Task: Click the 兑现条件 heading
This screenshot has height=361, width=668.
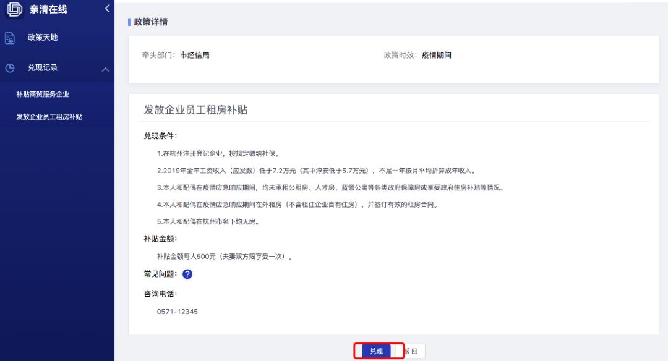Action: coord(160,136)
